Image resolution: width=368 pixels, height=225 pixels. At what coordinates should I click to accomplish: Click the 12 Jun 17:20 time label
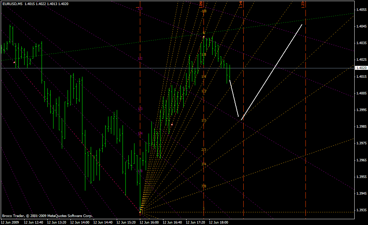(x=196, y=222)
